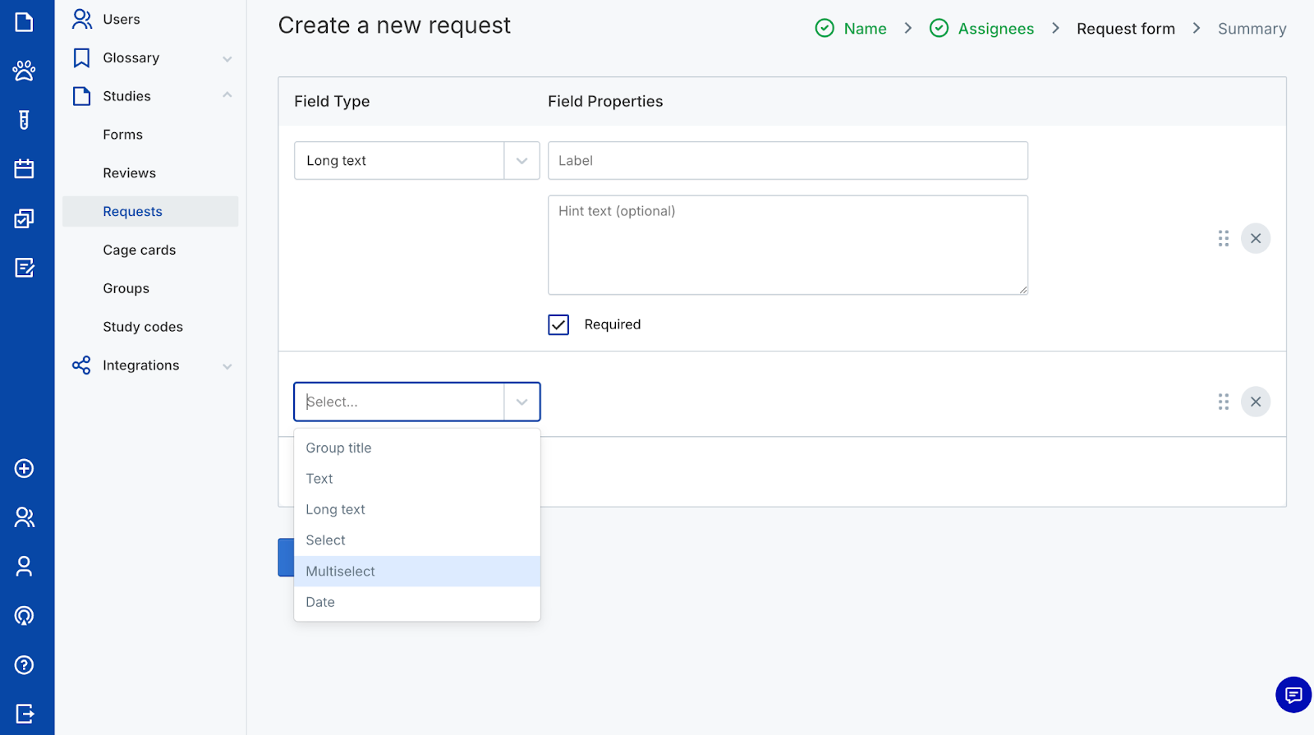Image resolution: width=1314 pixels, height=735 pixels.
Task: Click the paw animals icon in sidebar
Action: click(x=24, y=71)
